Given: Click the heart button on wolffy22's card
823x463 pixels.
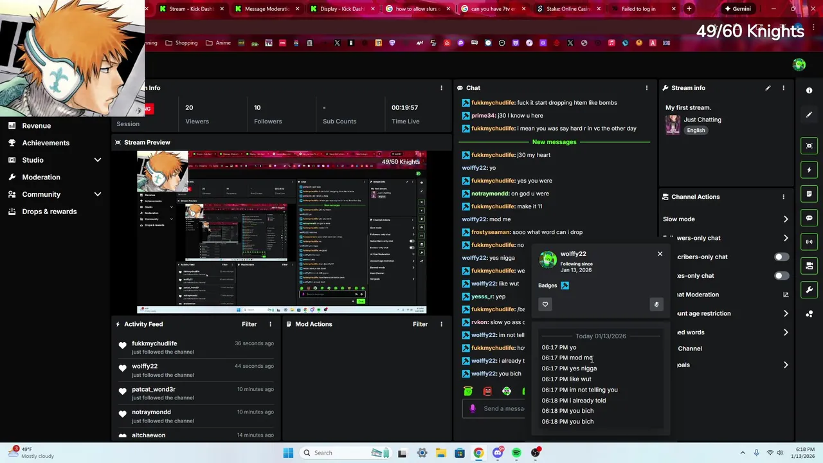Looking at the screenshot, I should tap(545, 304).
